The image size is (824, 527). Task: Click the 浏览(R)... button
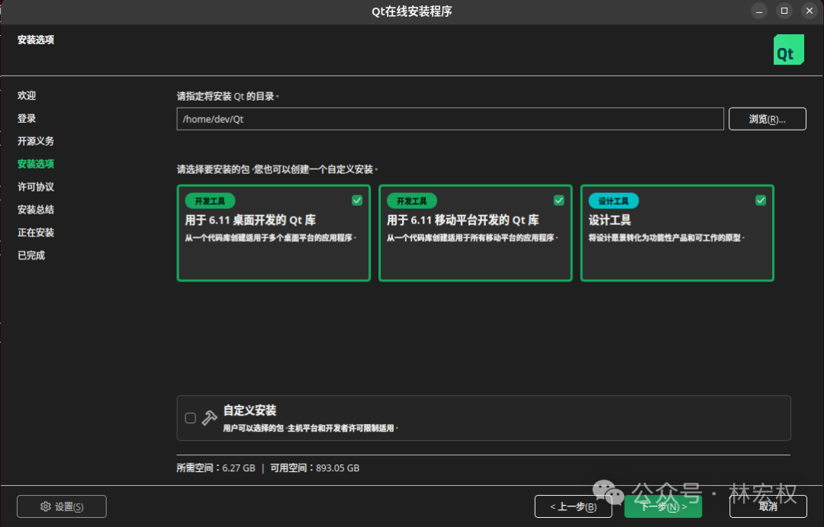(x=767, y=119)
